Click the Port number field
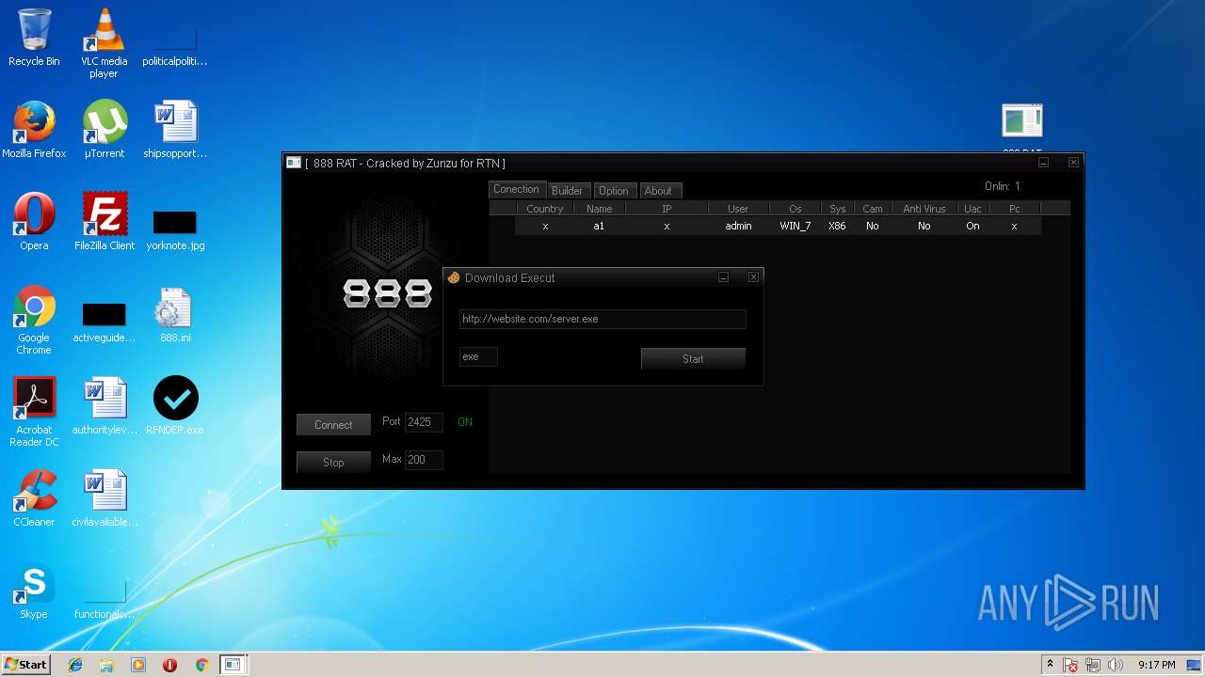The image size is (1205, 677). (424, 422)
